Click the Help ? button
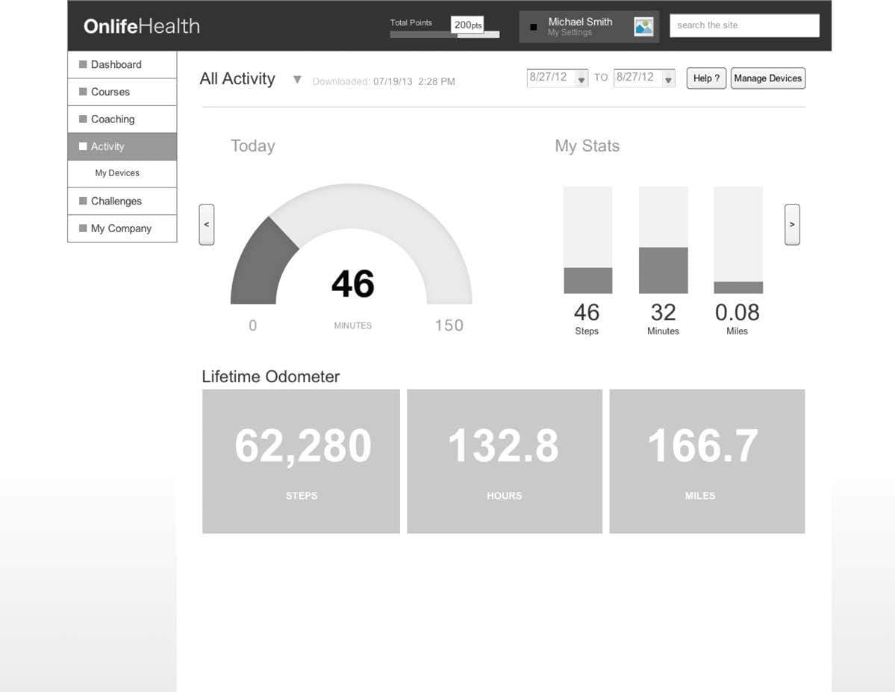Image resolution: width=895 pixels, height=692 pixels. [x=706, y=78]
